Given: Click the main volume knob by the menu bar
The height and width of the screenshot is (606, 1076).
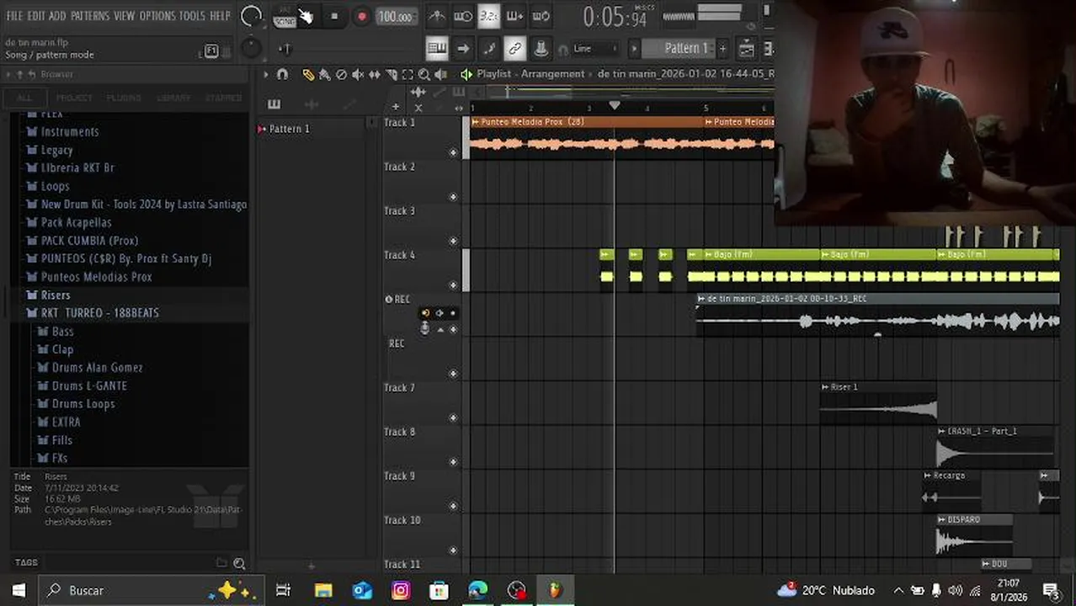Looking at the screenshot, I should 251,16.
